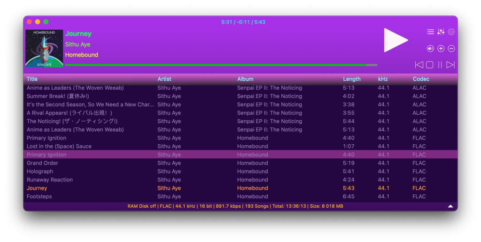Skip to the next track
Viewport: 481px width, 242px height.
tap(450, 65)
